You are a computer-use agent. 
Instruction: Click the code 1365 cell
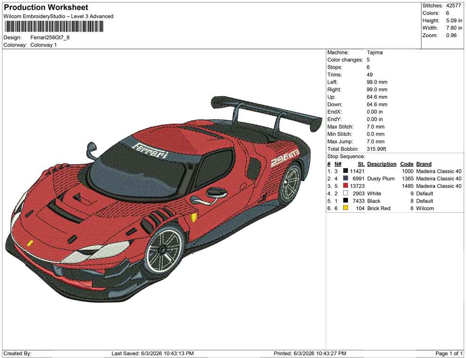click(x=408, y=179)
